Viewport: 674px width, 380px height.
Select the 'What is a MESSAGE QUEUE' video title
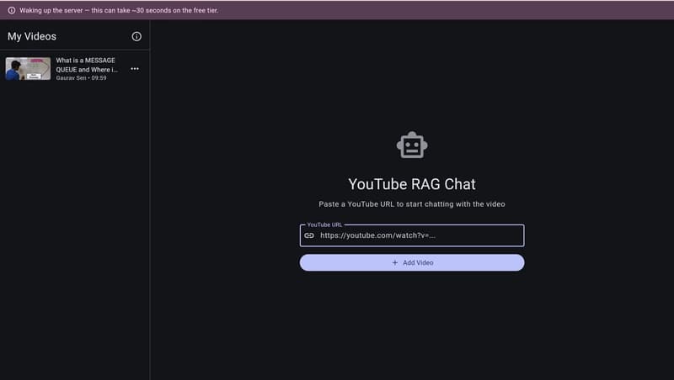click(x=87, y=65)
